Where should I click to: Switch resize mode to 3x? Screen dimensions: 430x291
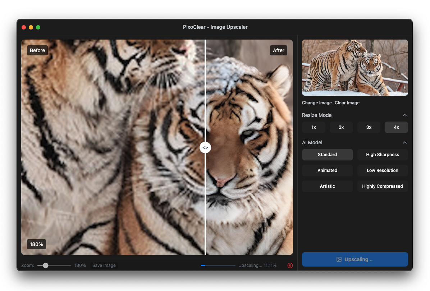pyautogui.click(x=369, y=127)
